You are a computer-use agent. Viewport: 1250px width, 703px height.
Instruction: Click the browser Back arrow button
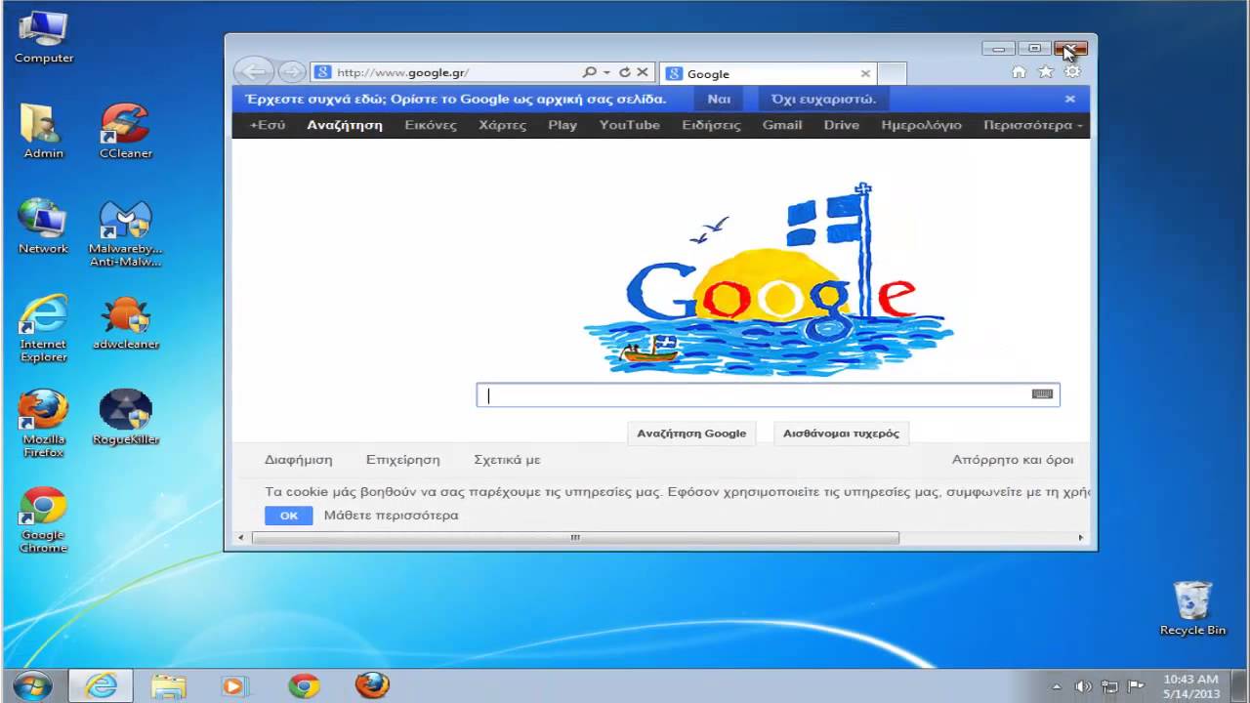tap(254, 71)
